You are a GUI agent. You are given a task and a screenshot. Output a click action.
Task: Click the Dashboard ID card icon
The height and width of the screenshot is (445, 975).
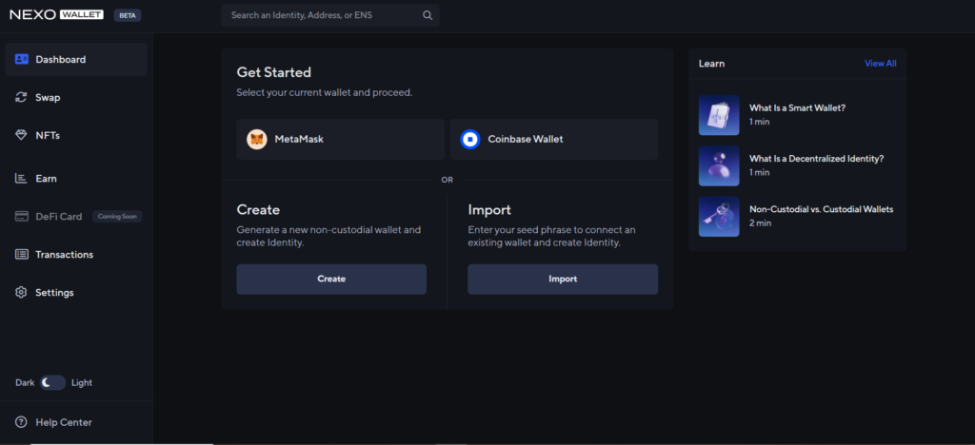(22, 60)
